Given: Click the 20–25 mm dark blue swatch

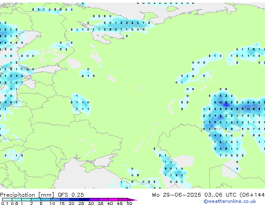Looking at the screenshot, I should (x=74, y=200).
